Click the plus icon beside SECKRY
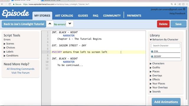The width and height of the screenshot is (189, 106). click(152, 56)
